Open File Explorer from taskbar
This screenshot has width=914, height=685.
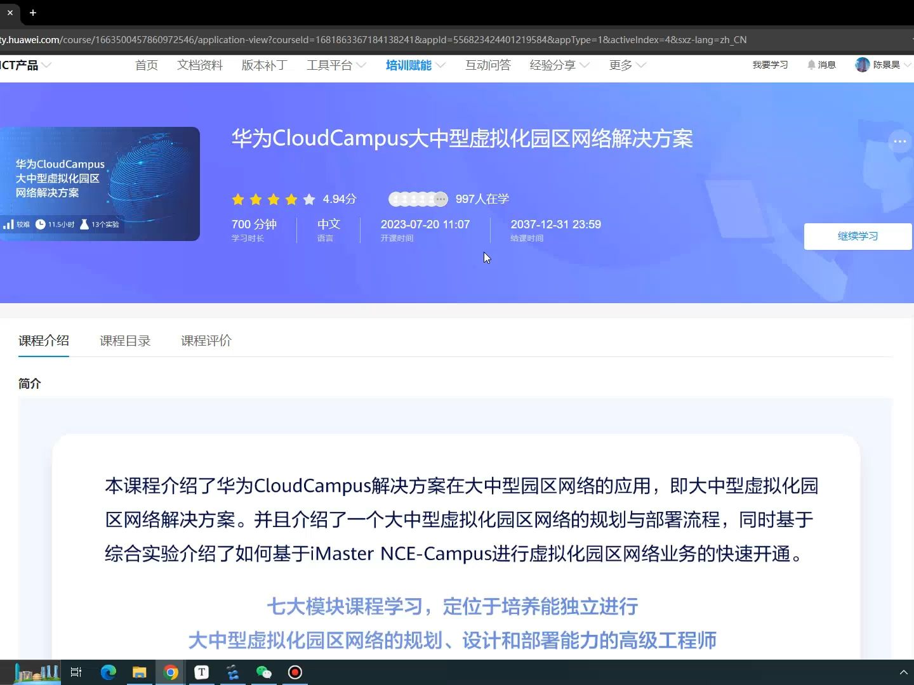coord(140,672)
